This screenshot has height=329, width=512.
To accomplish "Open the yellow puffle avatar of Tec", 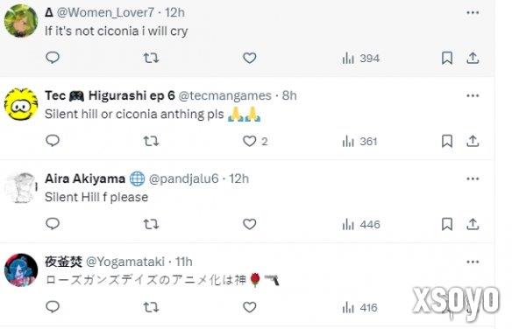I will pos(21,104).
